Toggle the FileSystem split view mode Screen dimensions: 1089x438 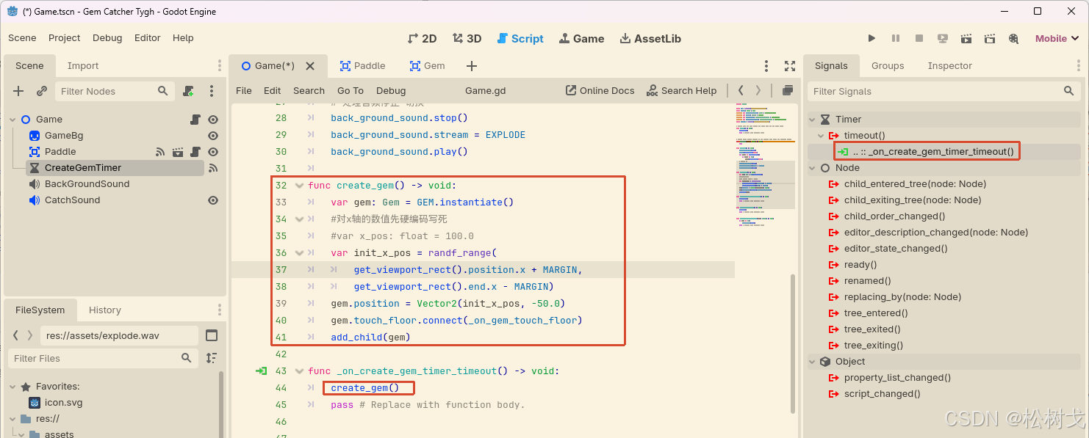tap(212, 335)
